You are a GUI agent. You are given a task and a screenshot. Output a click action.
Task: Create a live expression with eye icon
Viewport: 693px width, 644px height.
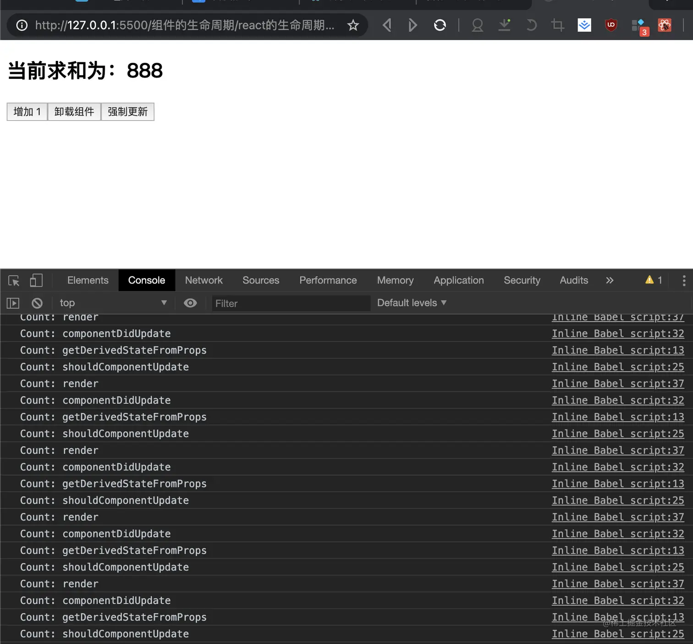pos(190,303)
